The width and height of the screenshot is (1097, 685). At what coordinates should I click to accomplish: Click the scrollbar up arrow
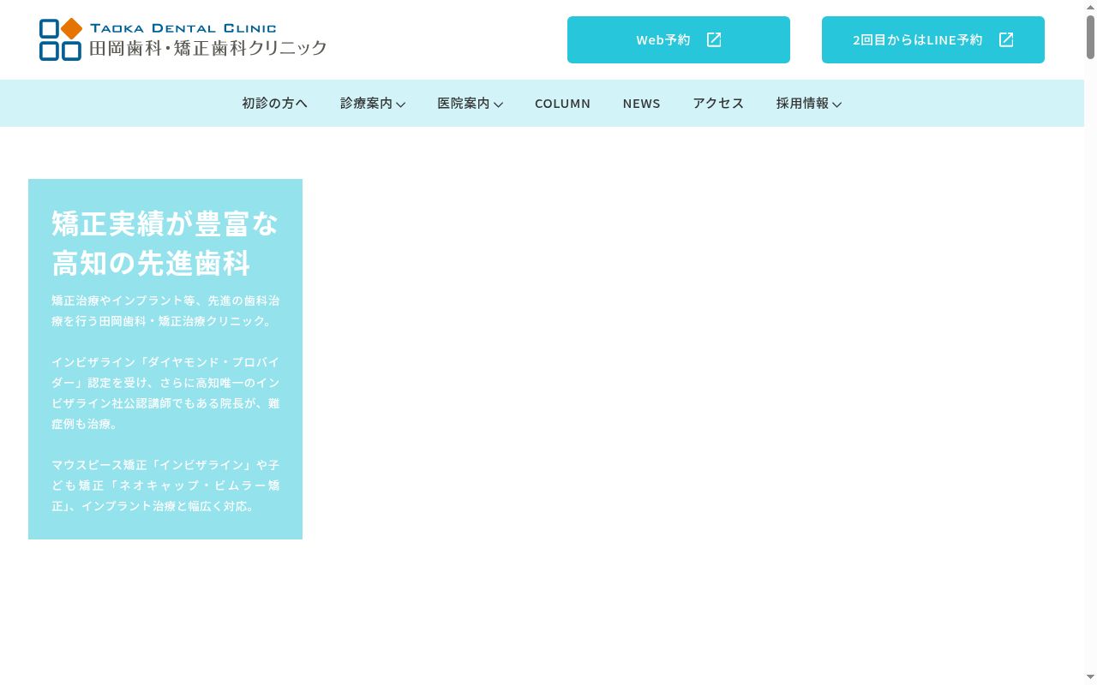click(x=1090, y=6)
